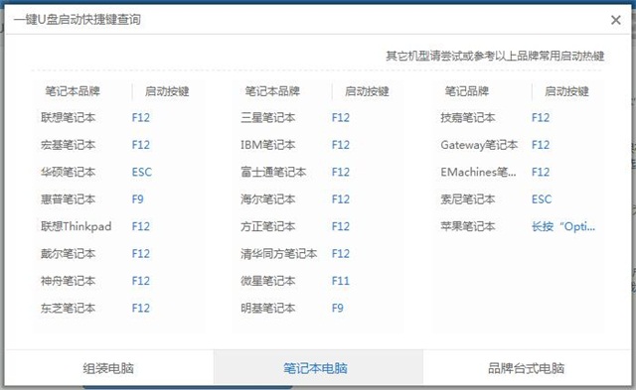The width and height of the screenshot is (636, 390).
Task: Click the F12 key for 联想笔记本
Action: (x=141, y=117)
